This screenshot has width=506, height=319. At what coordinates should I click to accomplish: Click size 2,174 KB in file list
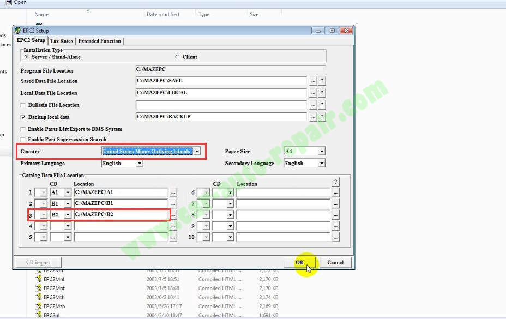268,297
